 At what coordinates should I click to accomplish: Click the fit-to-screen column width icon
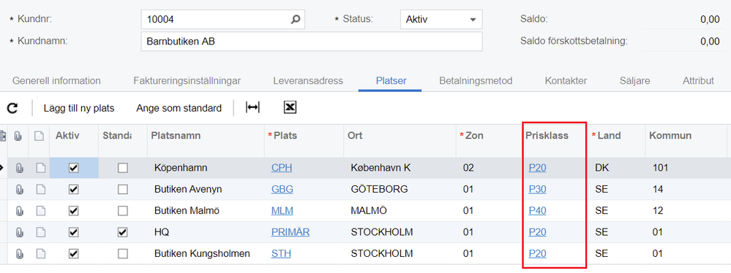[252, 108]
